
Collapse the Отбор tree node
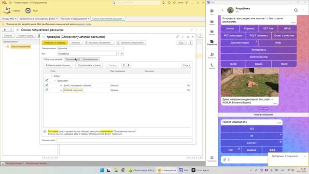52,76
